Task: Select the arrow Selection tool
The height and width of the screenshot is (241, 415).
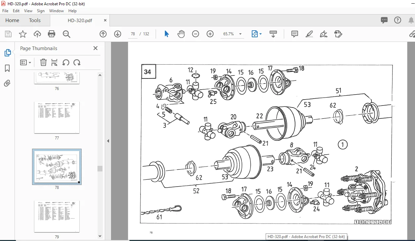Action: coord(167,34)
